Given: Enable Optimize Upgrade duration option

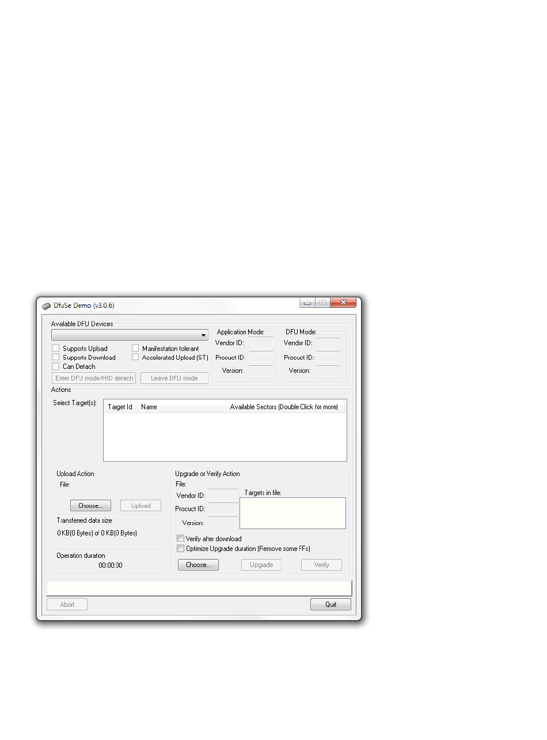Looking at the screenshot, I should (181, 549).
